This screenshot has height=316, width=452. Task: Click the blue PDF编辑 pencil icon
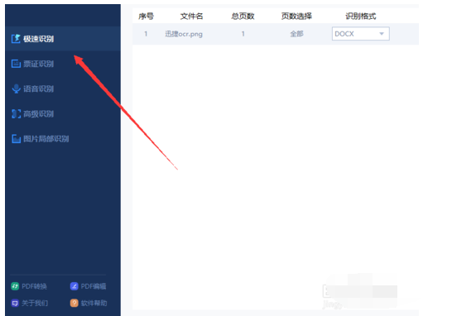point(74,286)
